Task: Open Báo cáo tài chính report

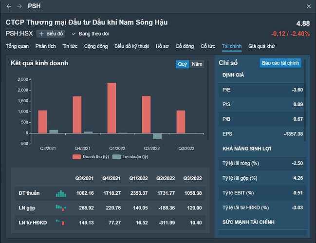Action: coord(280,63)
